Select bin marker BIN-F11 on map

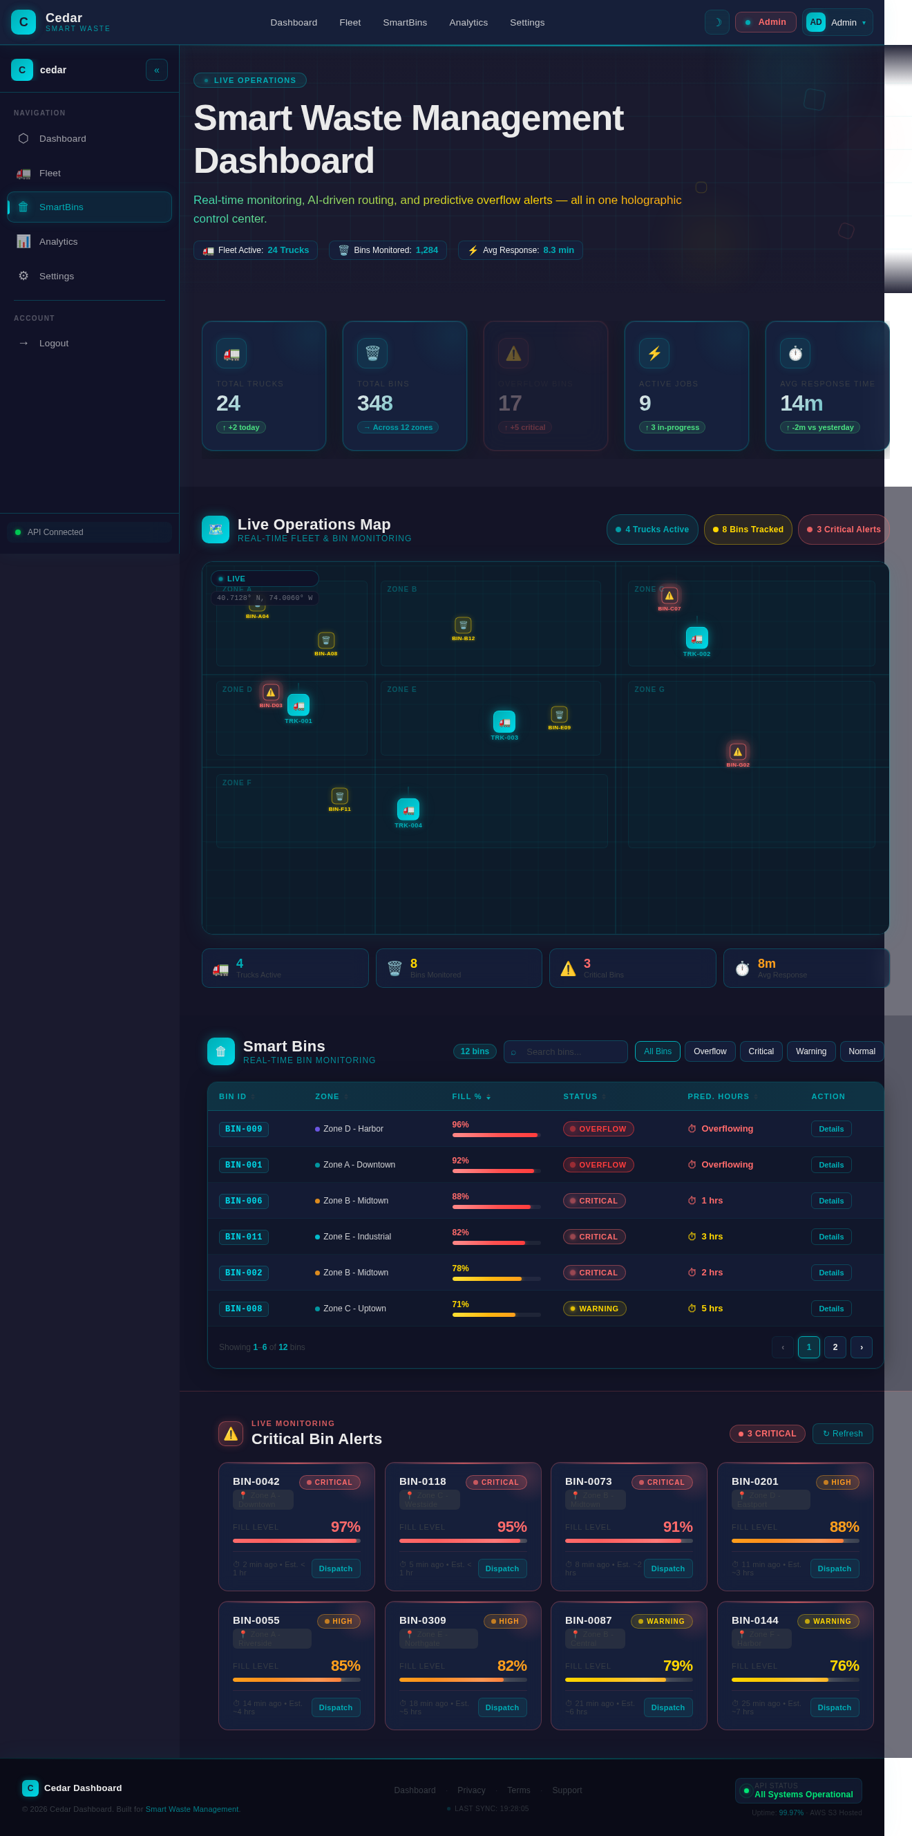click(x=340, y=796)
